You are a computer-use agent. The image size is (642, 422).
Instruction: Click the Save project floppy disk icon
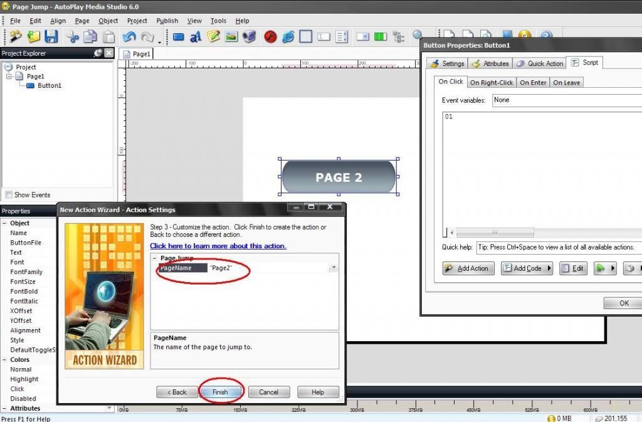pyautogui.click(x=51, y=36)
